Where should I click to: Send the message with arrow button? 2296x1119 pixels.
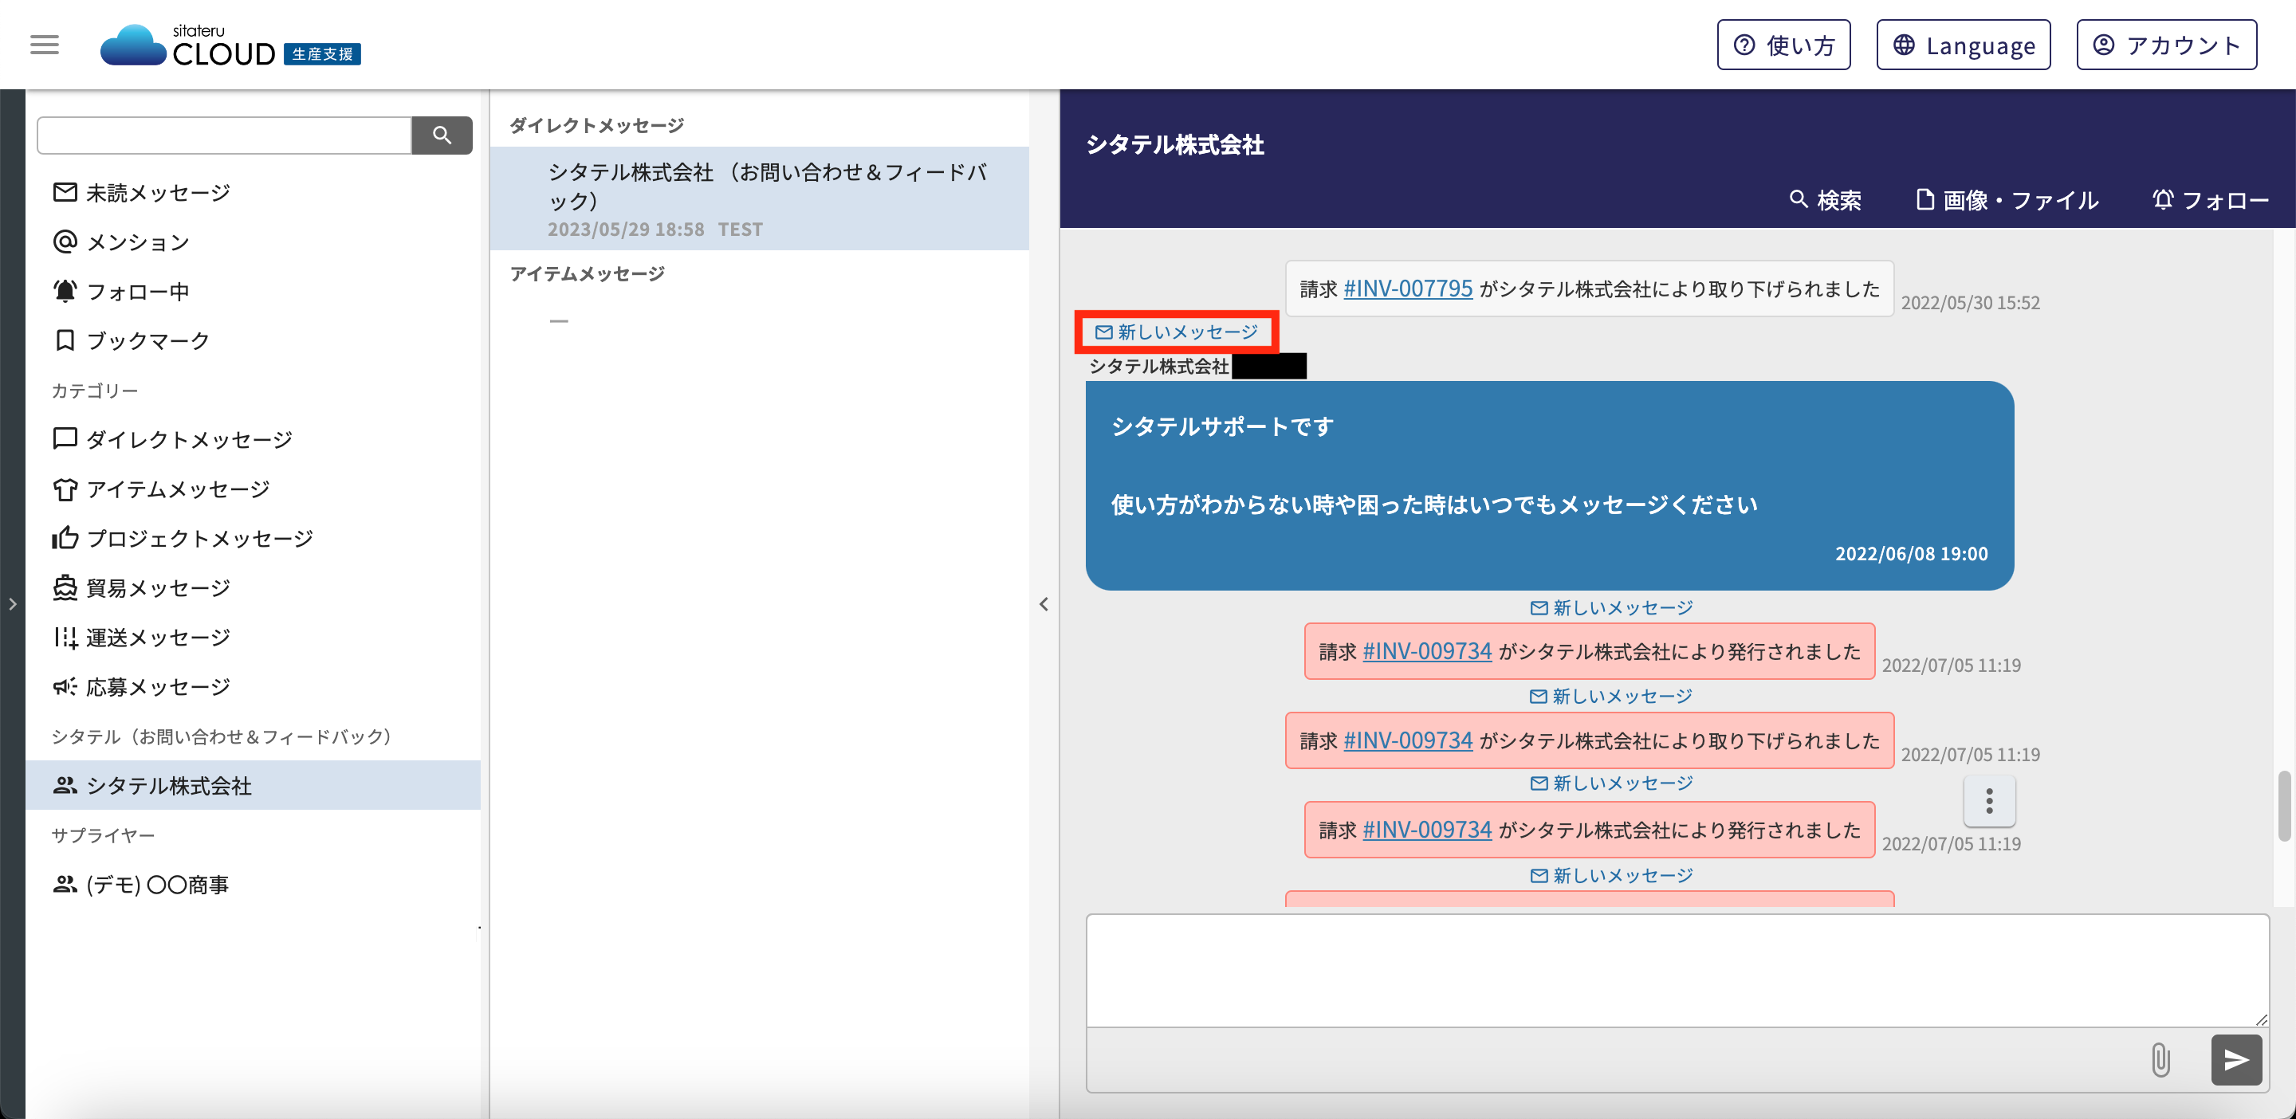[2236, 1060]
